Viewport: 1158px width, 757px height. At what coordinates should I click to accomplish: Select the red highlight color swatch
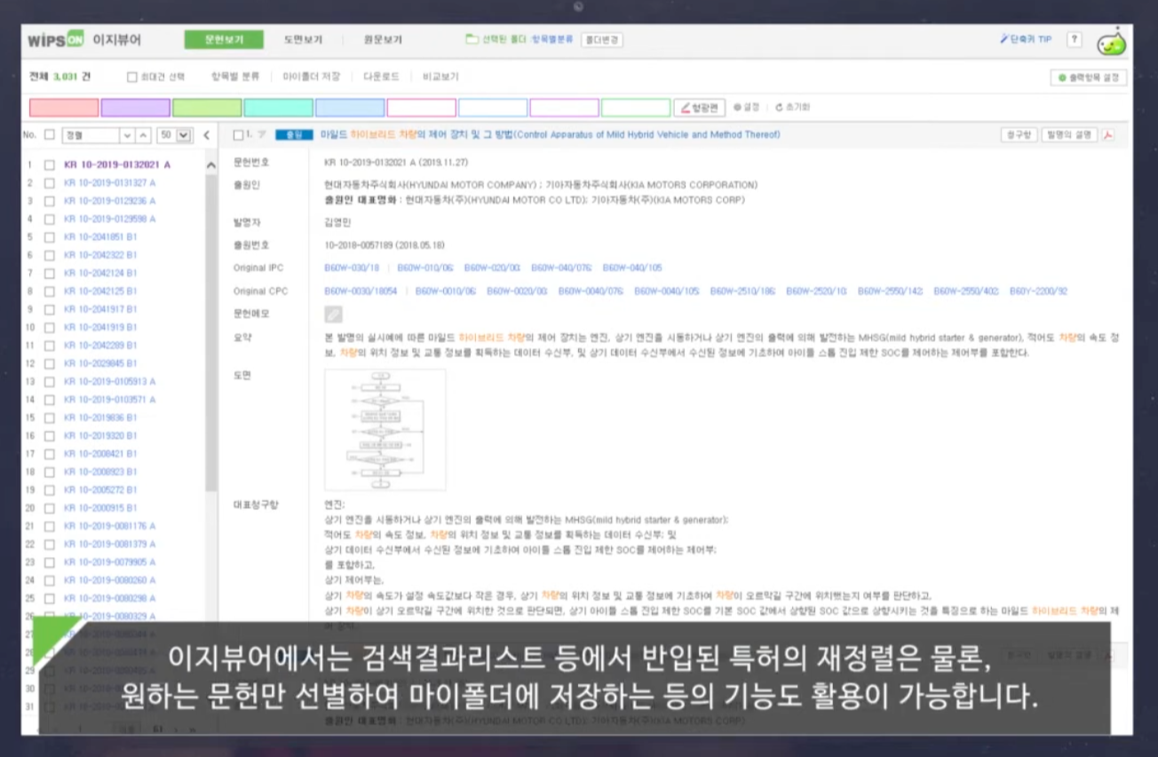point(64,108)
